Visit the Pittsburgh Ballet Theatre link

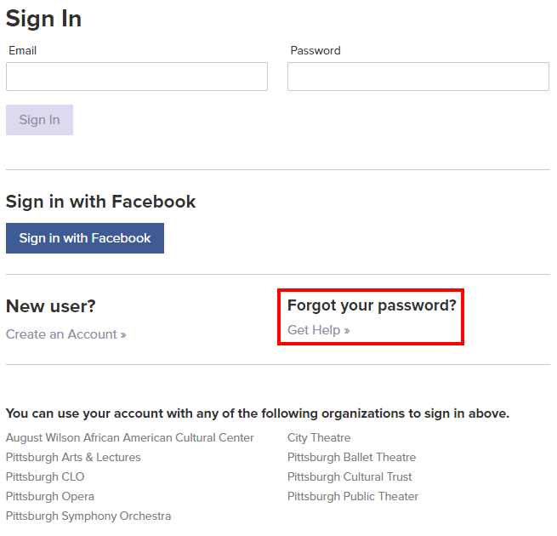(351, 458)
